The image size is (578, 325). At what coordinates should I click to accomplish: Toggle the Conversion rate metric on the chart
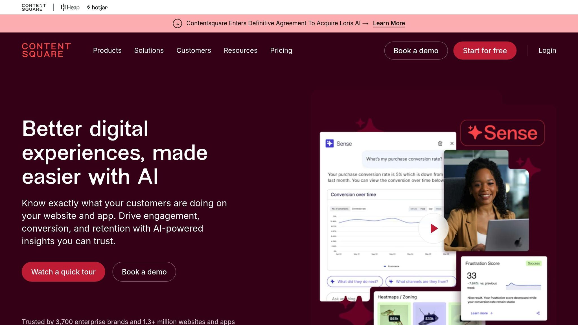(359, 209)
